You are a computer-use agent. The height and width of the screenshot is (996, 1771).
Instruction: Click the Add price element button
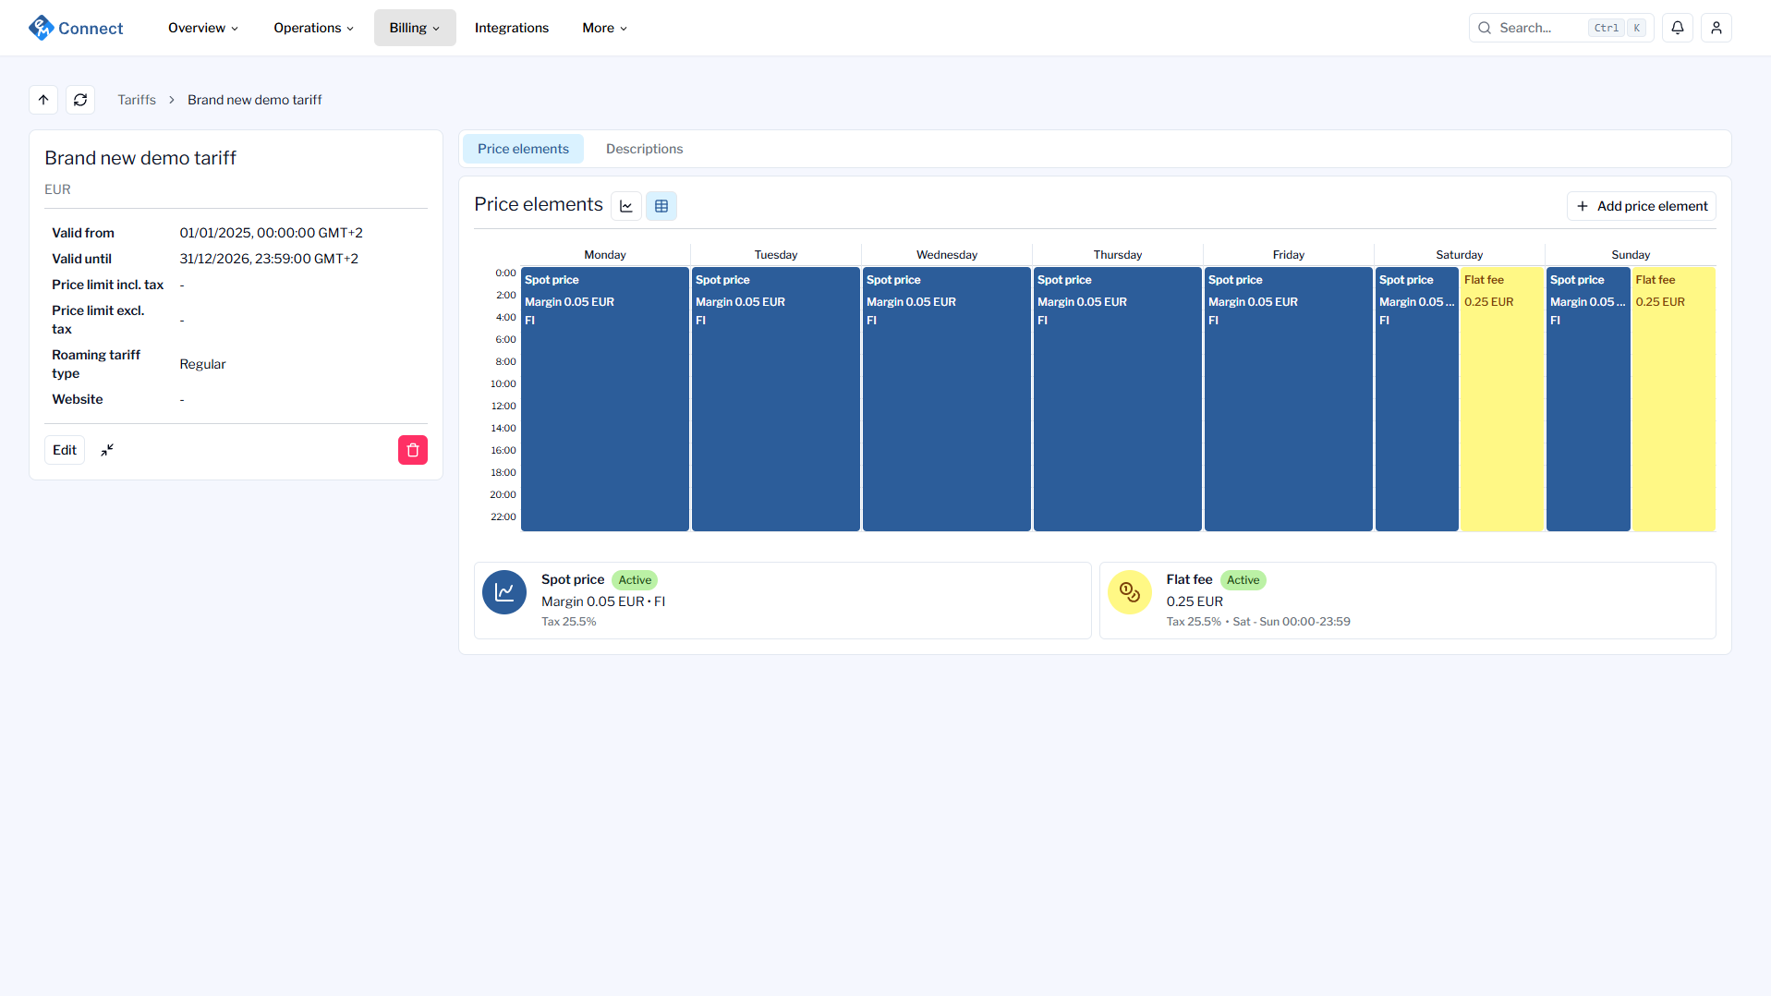(1641, 206)
